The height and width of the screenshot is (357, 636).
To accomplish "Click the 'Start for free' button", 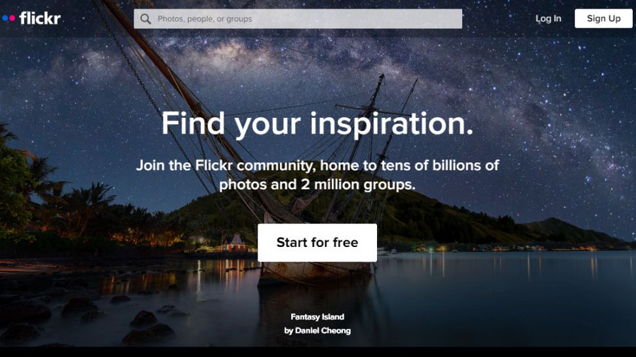I will tap(317, 243).
